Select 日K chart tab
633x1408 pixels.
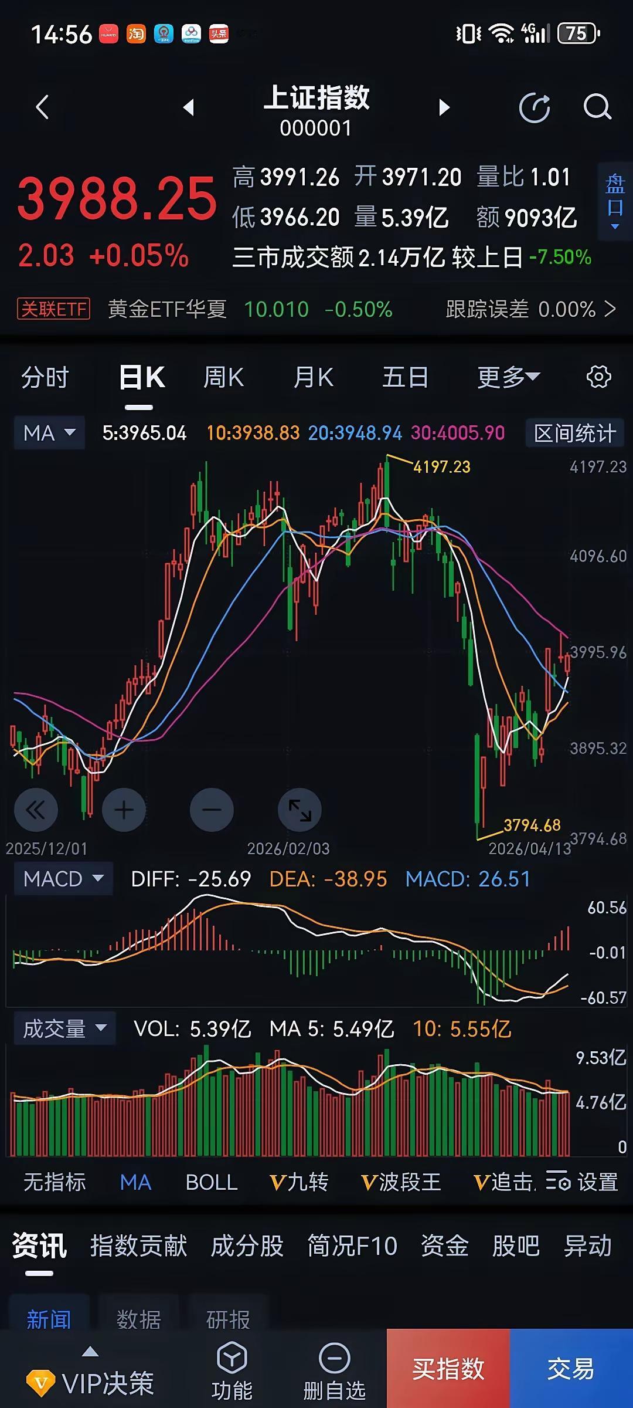[x=141, y=377]
